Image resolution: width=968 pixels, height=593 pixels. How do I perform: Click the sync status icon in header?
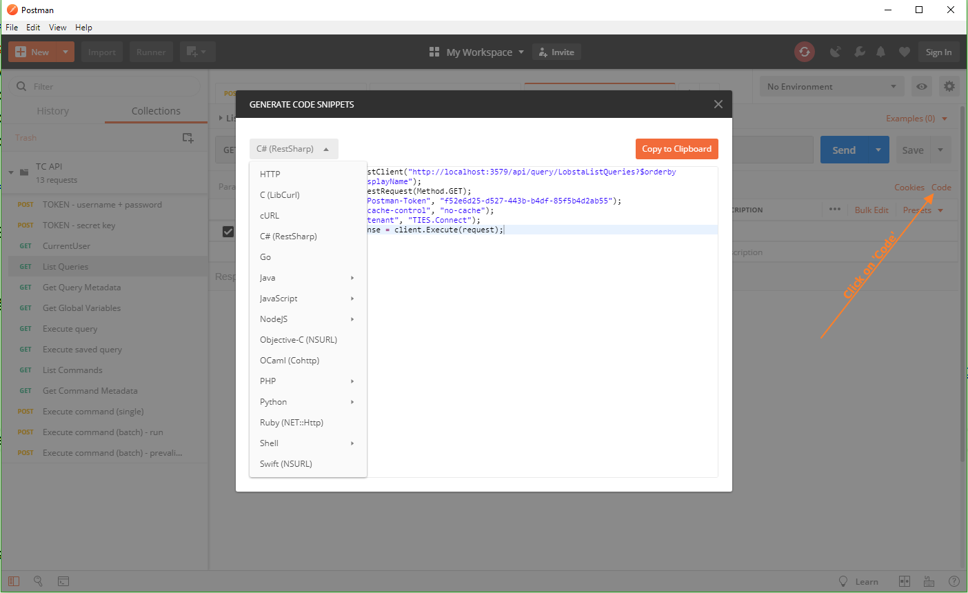[x=804, y=52]
